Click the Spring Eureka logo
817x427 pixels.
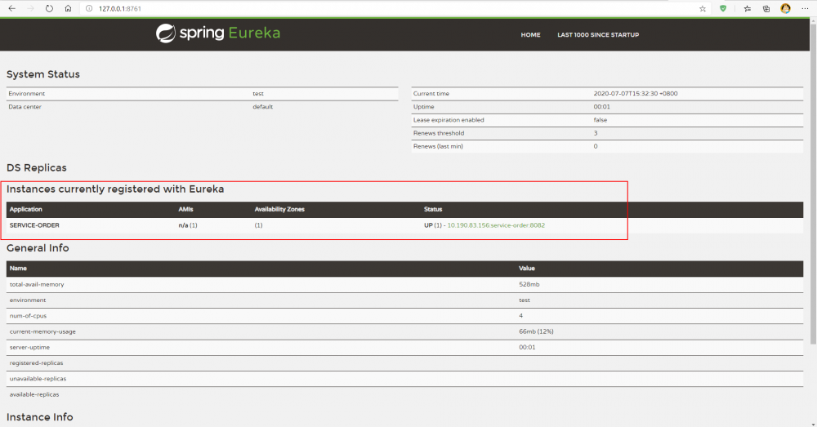point(218,33)
